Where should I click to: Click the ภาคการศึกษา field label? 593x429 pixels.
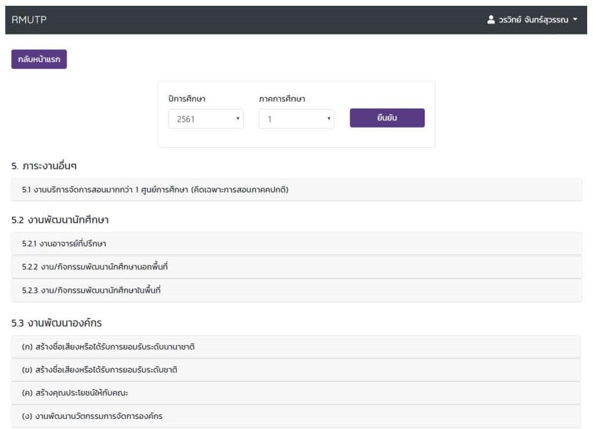point(282,99)
